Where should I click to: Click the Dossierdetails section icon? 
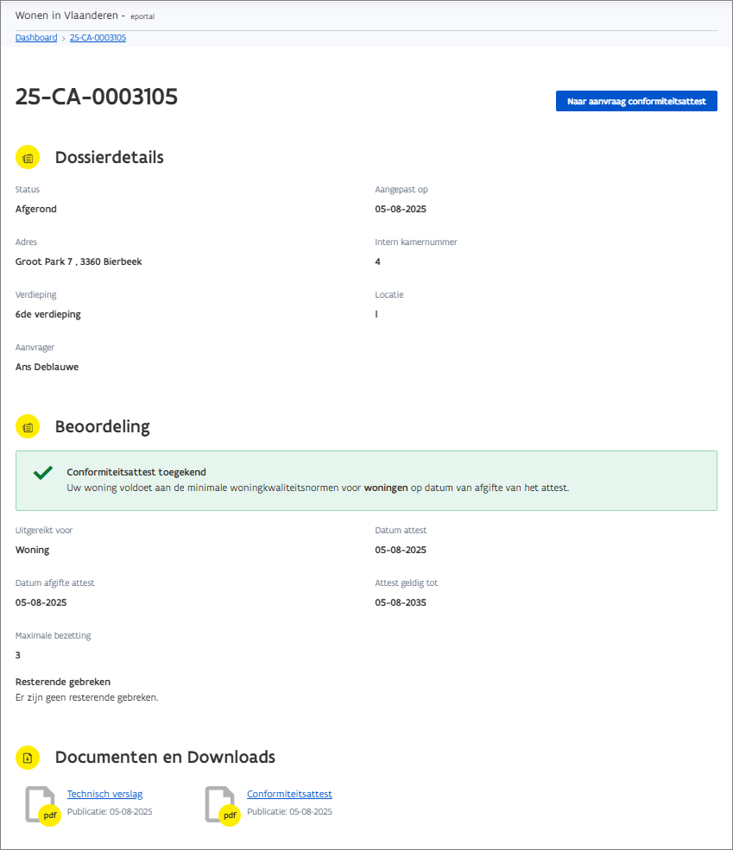point(28,157)
